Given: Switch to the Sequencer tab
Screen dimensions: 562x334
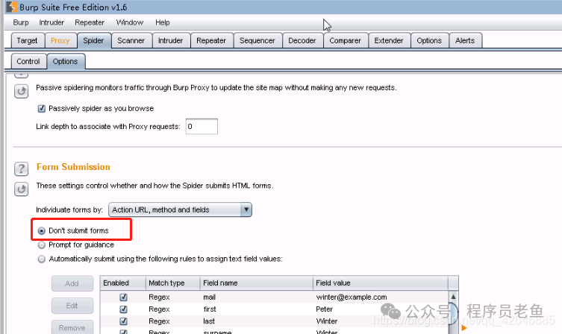Looking at the screenshot, I should pos(257,40).
